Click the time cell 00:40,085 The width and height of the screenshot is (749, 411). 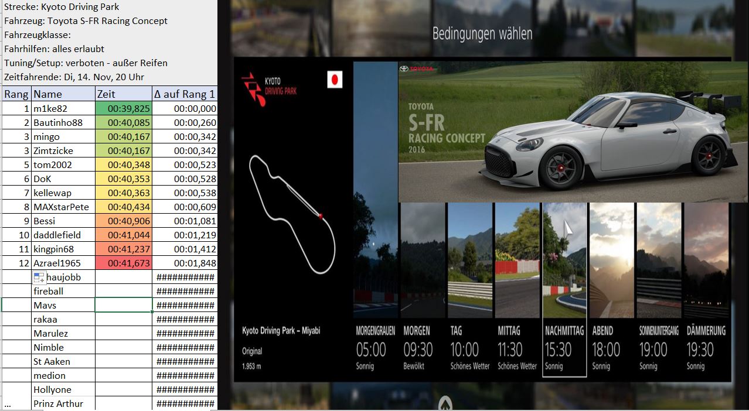click(124, 122)
